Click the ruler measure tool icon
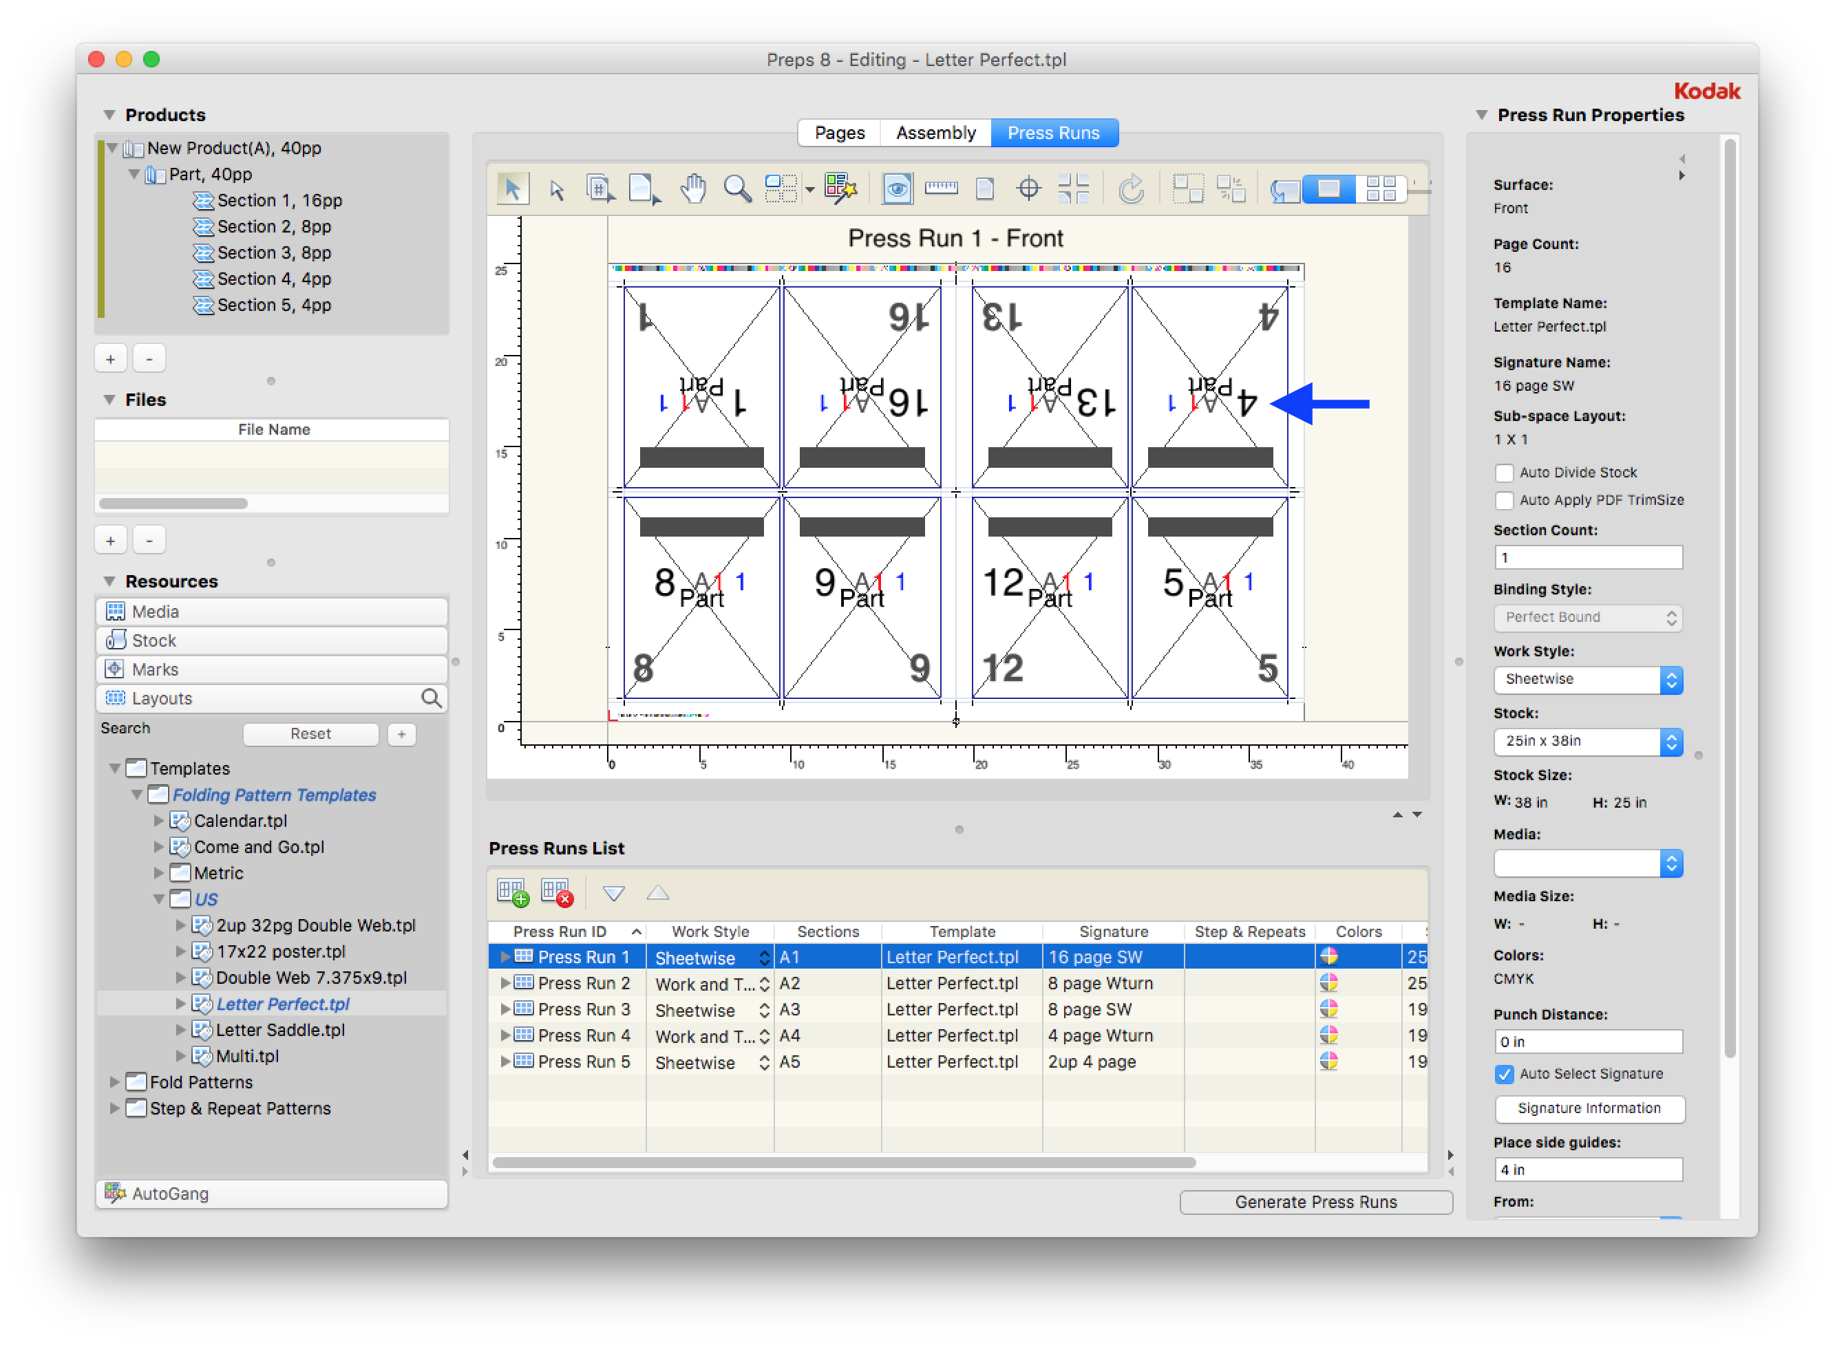 tap(941, 189)
